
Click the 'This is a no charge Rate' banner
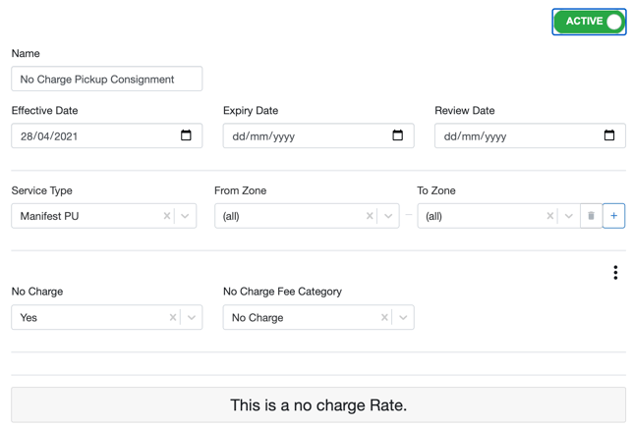pos(317,404)
